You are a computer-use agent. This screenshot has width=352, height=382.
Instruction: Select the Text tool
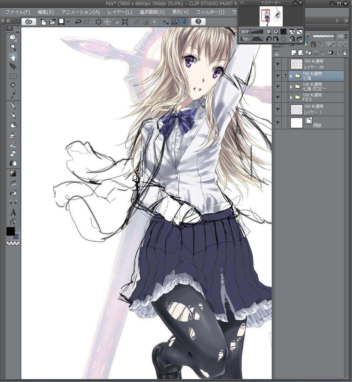pyautogui.click(x=13, y=212)
